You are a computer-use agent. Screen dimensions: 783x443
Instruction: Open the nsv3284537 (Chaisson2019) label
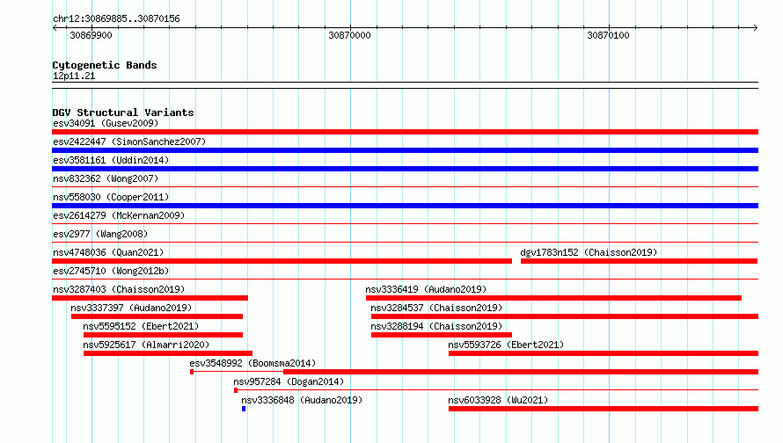point(436,308)
